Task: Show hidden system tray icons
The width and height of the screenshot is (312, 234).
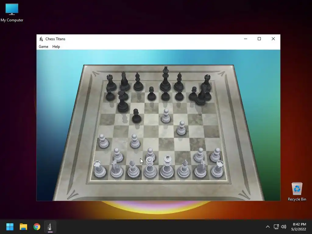Action: 268,227
